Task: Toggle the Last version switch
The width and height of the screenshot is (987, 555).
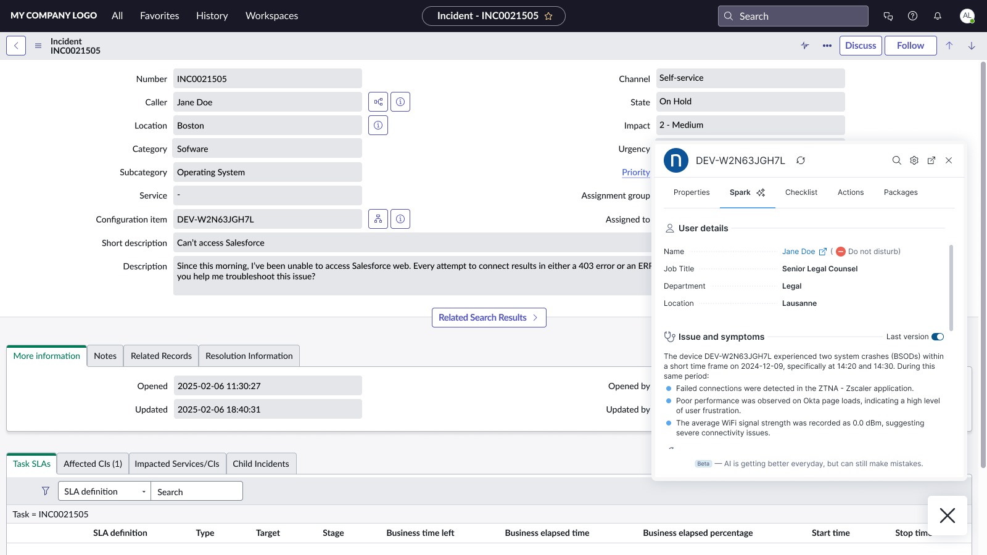Action: 938,337
